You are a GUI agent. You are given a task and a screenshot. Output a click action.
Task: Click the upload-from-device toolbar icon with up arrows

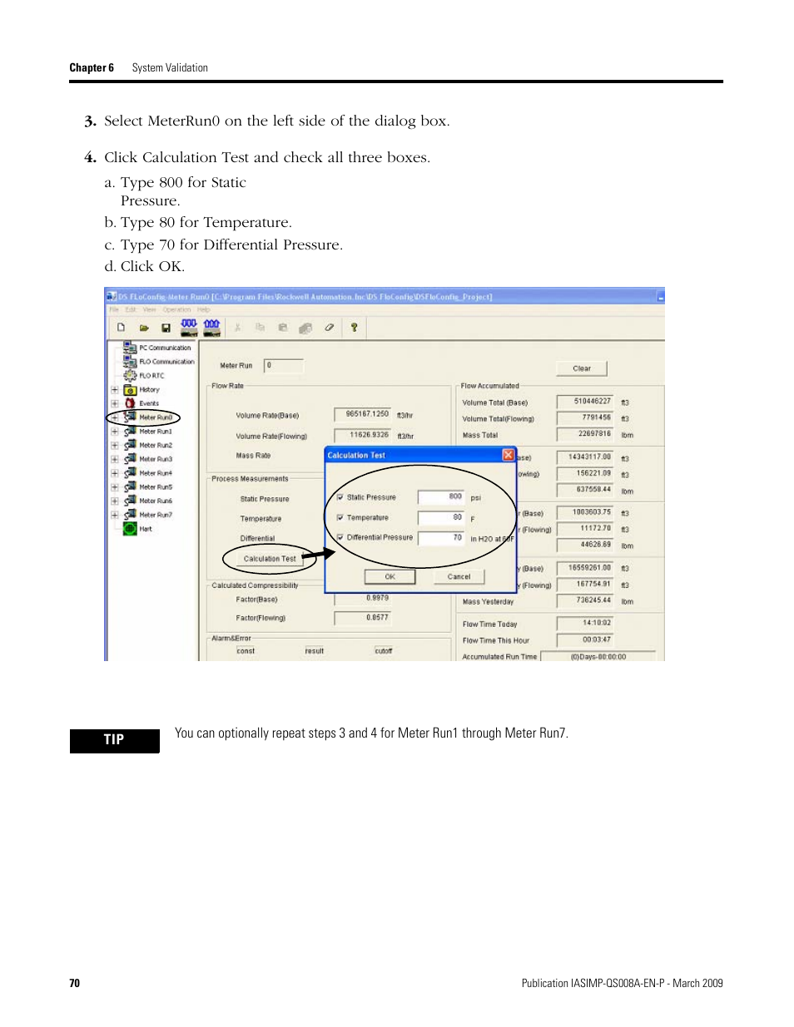point(211,328)
